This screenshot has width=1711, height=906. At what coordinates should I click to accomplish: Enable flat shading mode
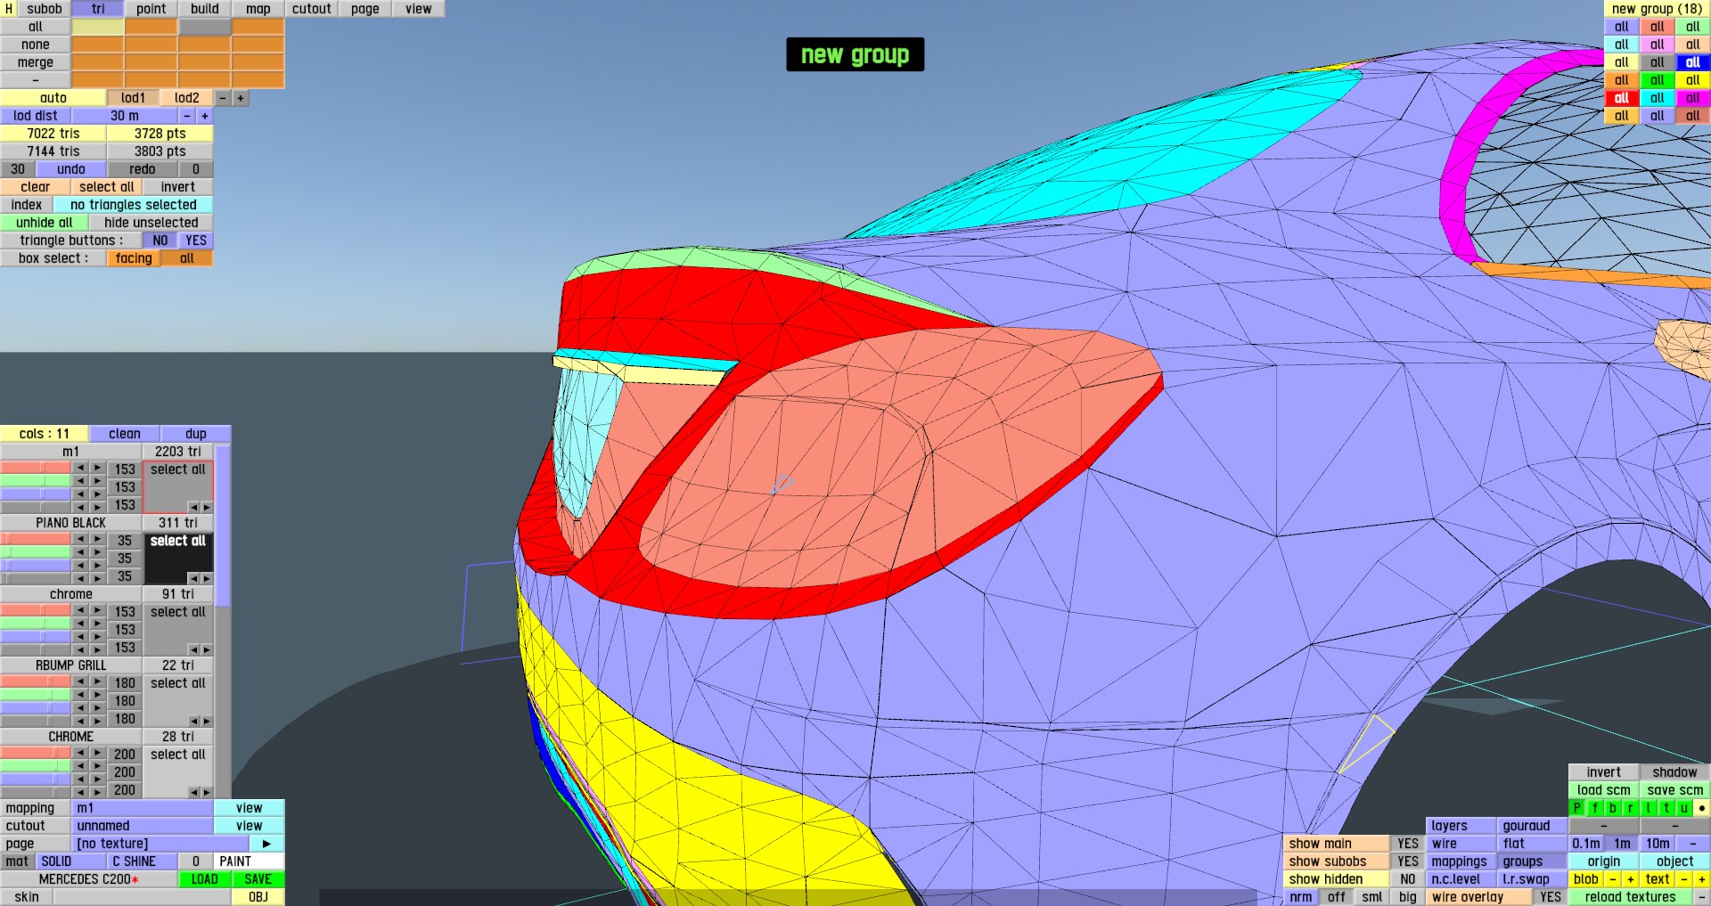pyautogui.click(x=1533, y=844)
